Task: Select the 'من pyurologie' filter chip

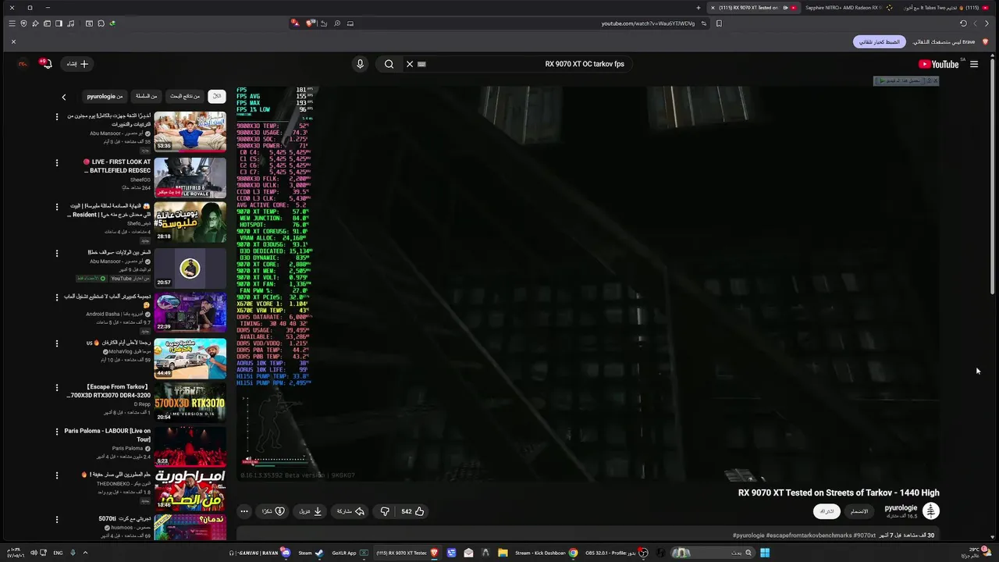Action: pyautogui.click(x=105, y=97)
